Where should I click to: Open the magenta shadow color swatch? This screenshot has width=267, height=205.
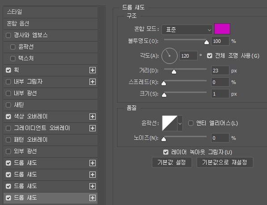(x=222, y=29)
